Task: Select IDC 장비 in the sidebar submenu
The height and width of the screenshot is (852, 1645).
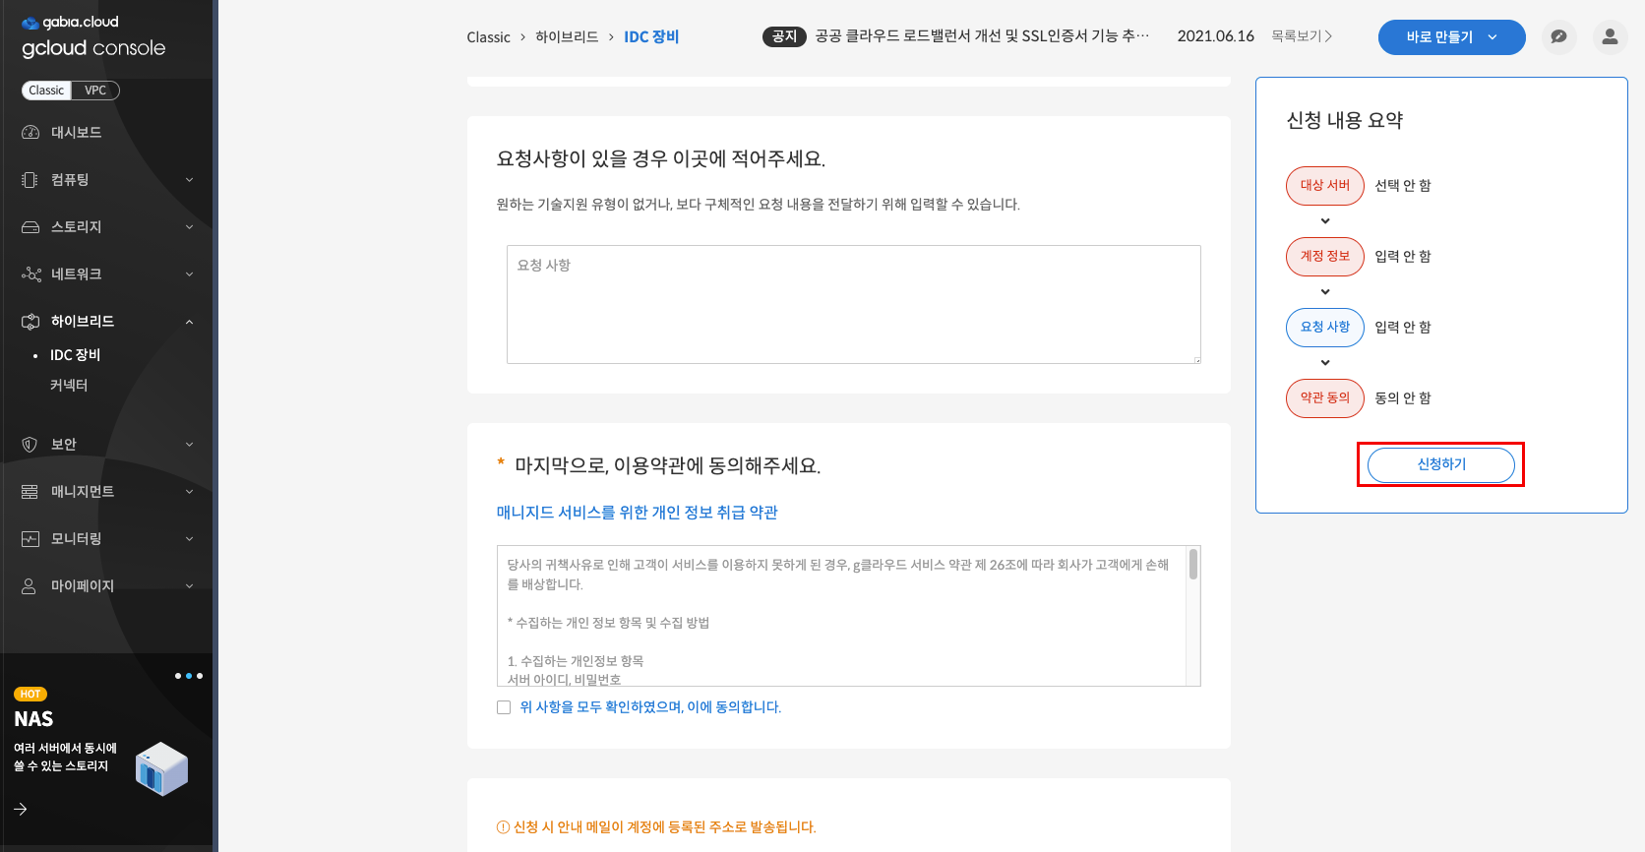Action: coord(76,355)
